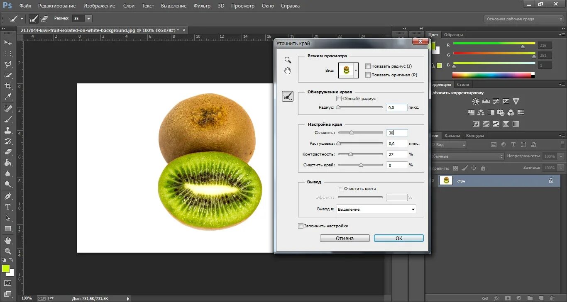Enable Показать радиус (J) checkbox
The image size is (567, 302).
coord(368,66)
